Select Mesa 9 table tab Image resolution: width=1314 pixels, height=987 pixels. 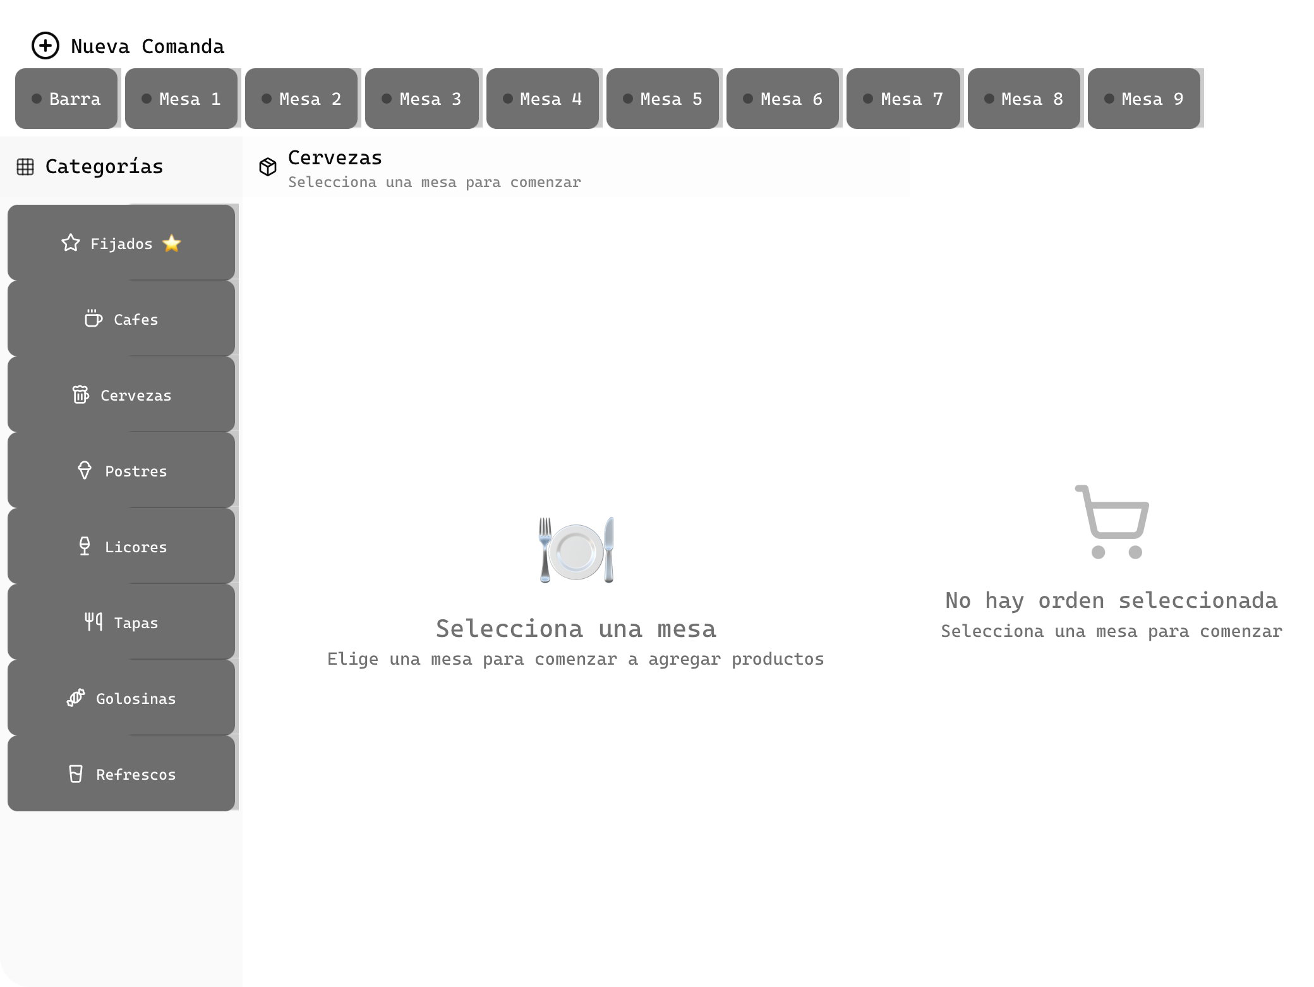(x=1144, y=99)
